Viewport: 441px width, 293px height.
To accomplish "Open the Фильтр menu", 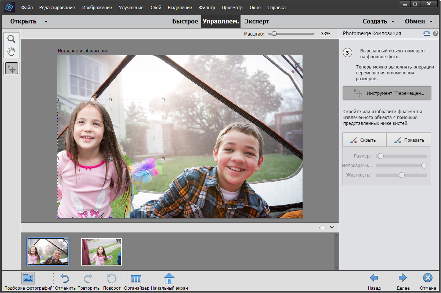I will pos(207,7).
